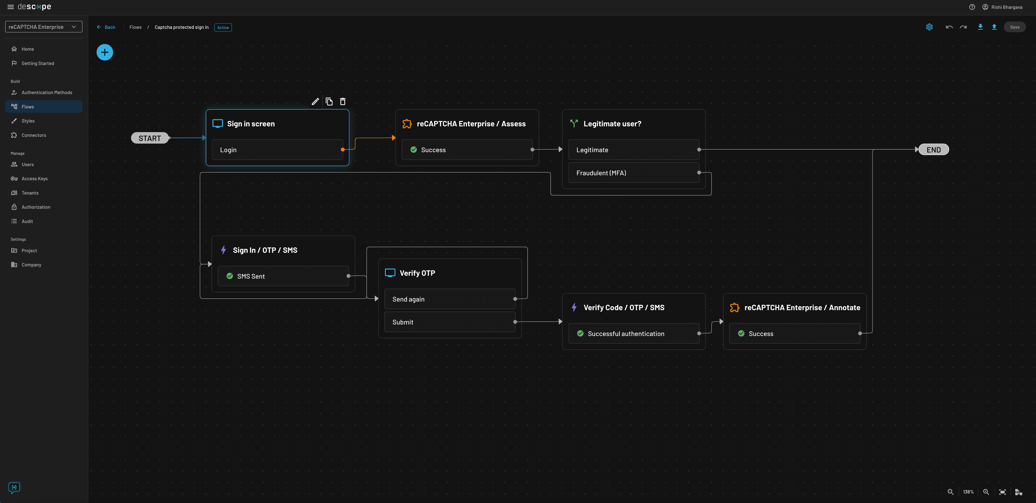1036x503 pixels.
Task: Click the Back link
Action: click(106, 27)
